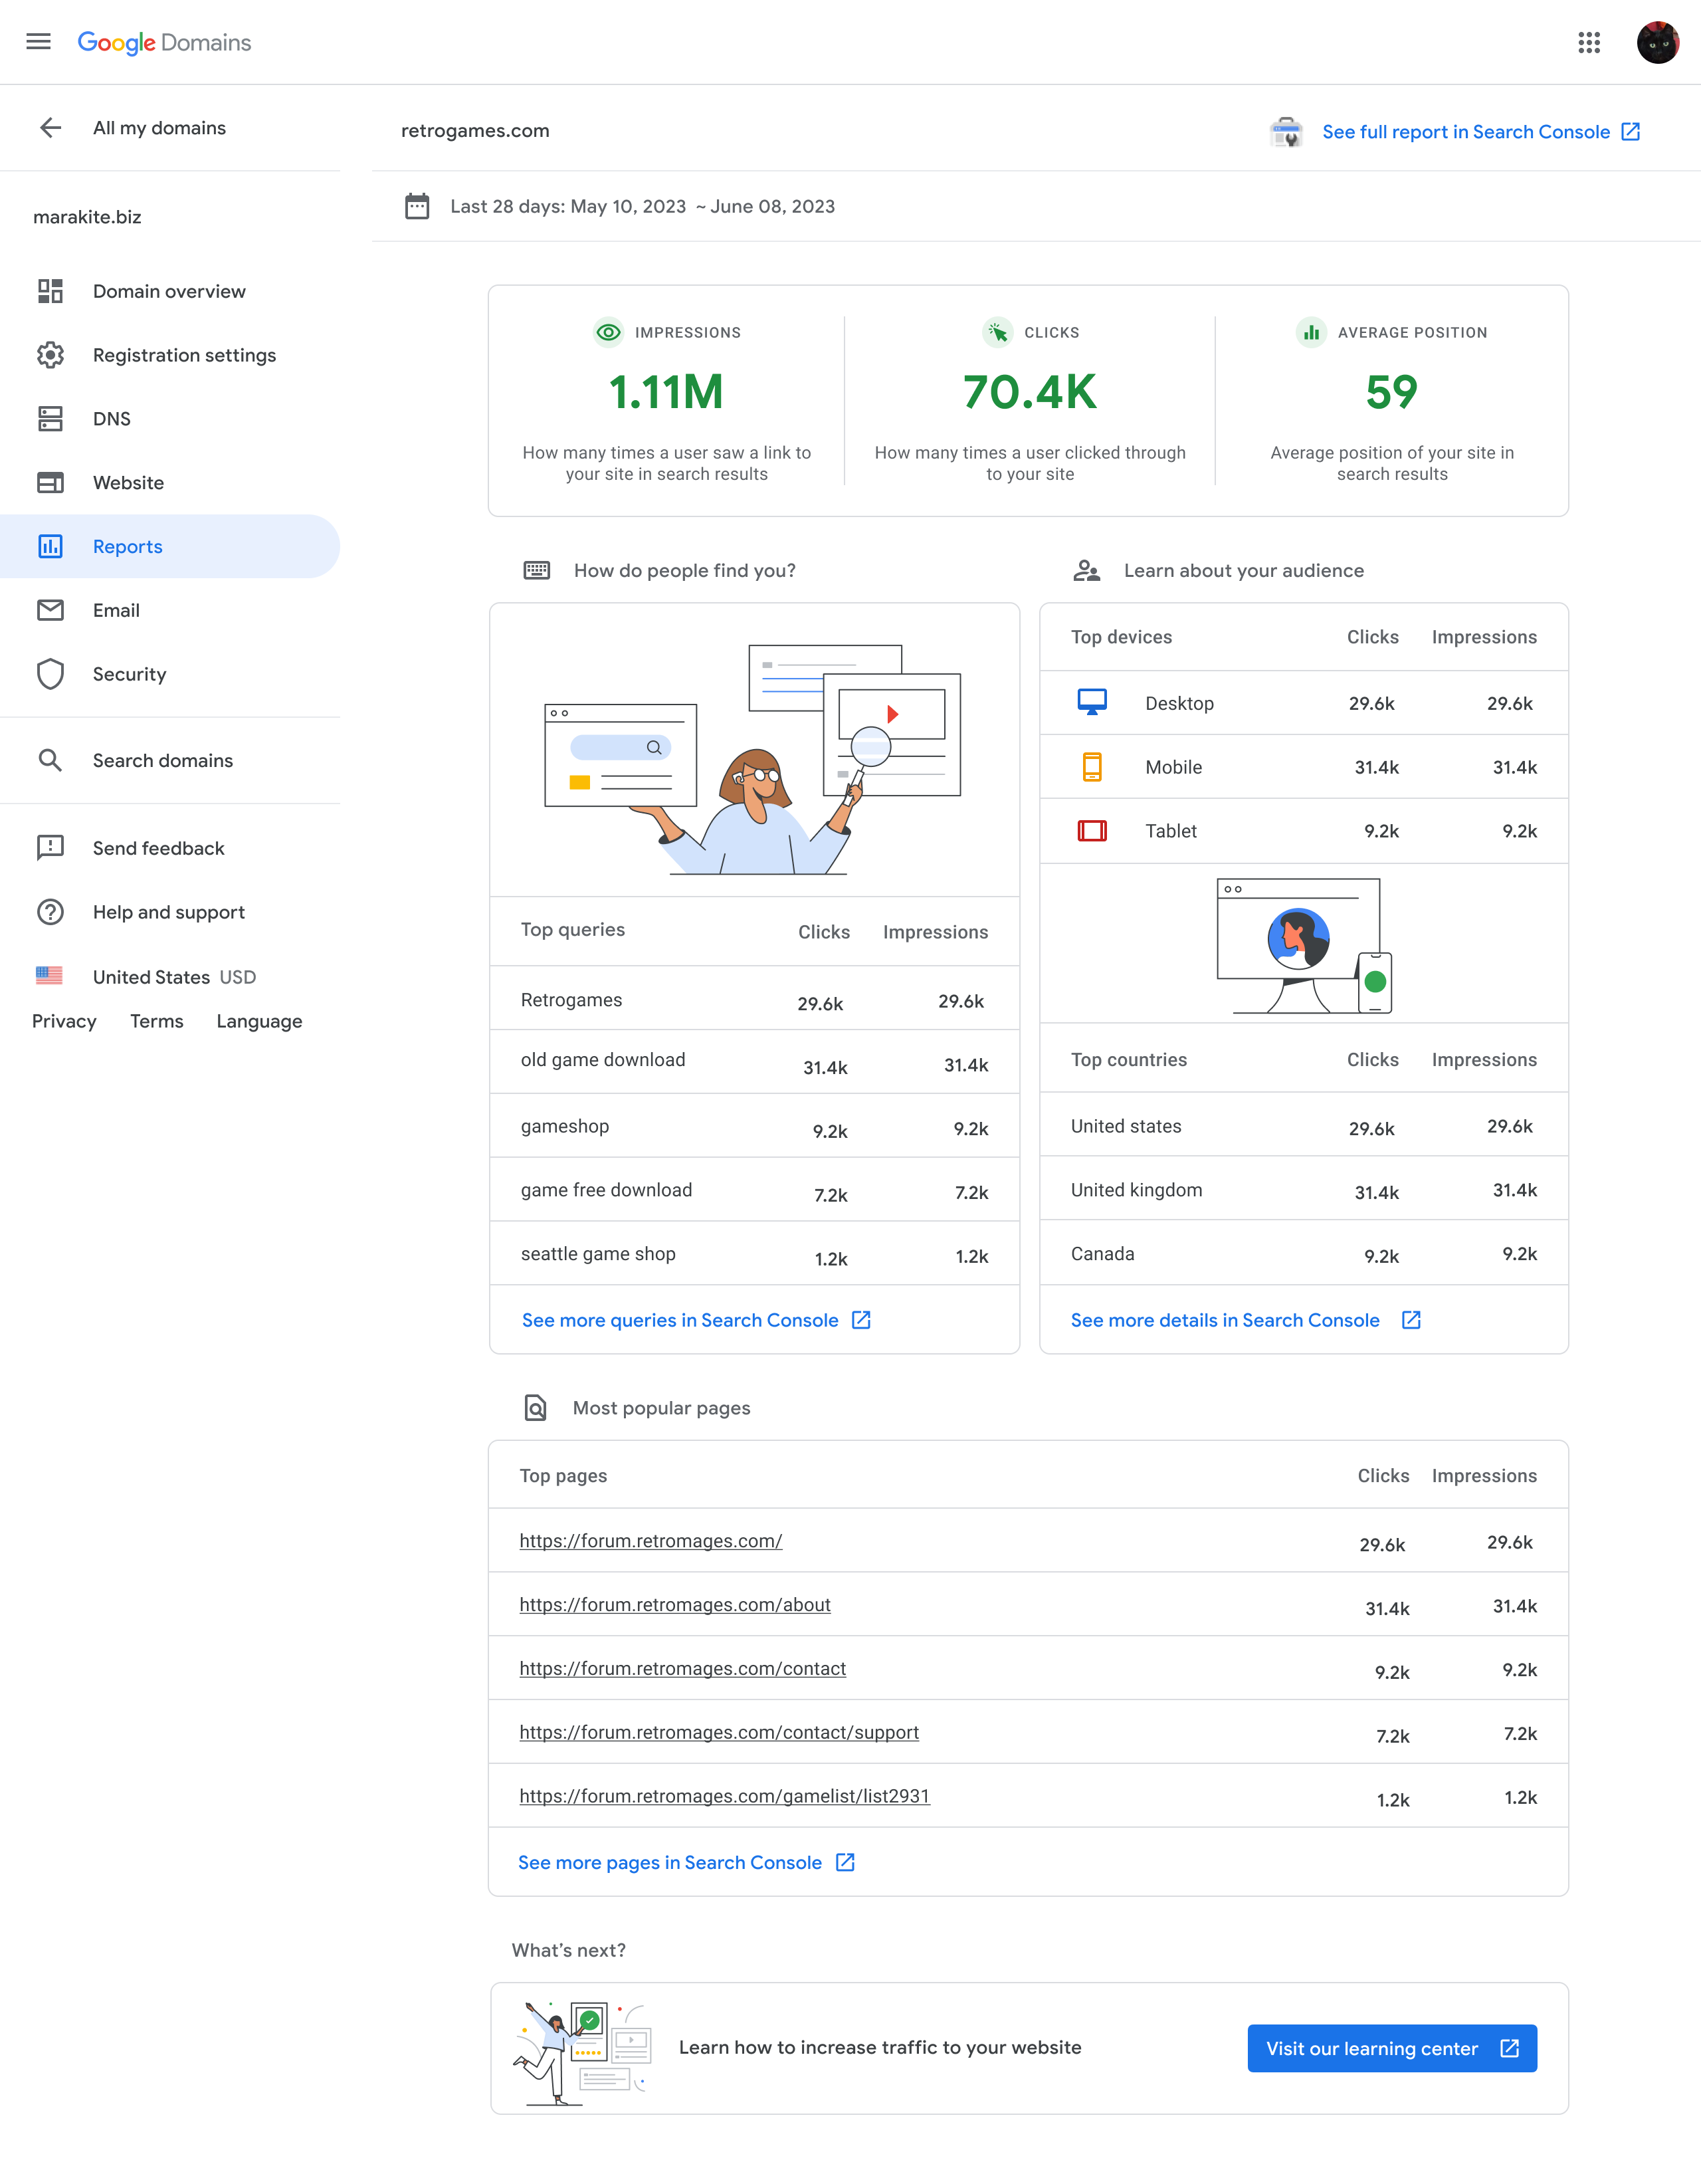Image resolution: width=1701 pixels, height=2184 pixels.
Task: Open the forum.retromages.com/about page link
Action: point(675,1604)
